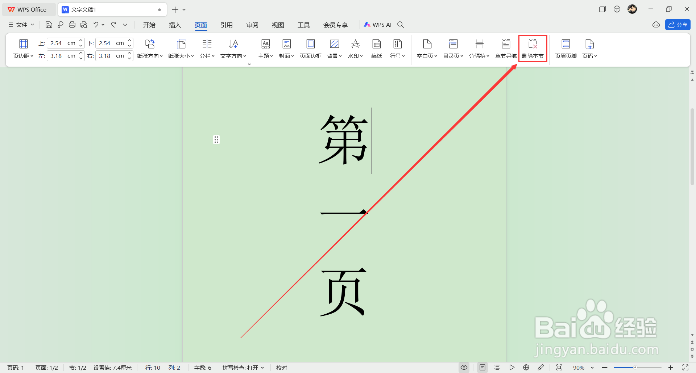Expand the 文件 menu dropdown arrow
The width and height of the screenshot is (696, 373).
(33, 25)
